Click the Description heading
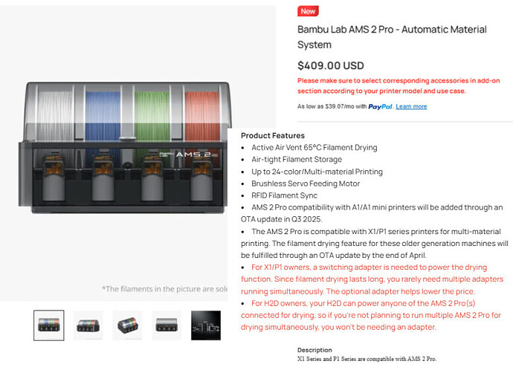 [314, 350]
